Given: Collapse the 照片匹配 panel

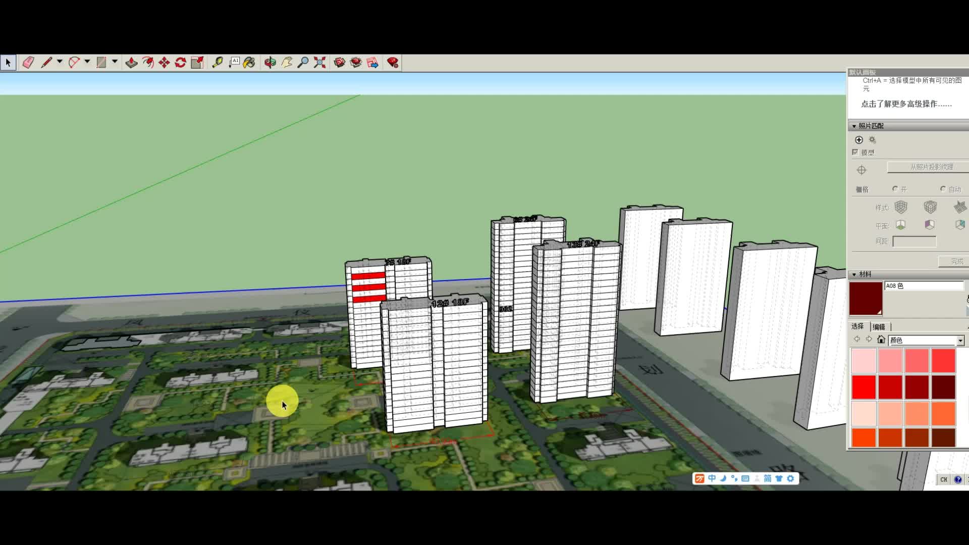Looking at the screenshot, I should [x=854, y=126].
